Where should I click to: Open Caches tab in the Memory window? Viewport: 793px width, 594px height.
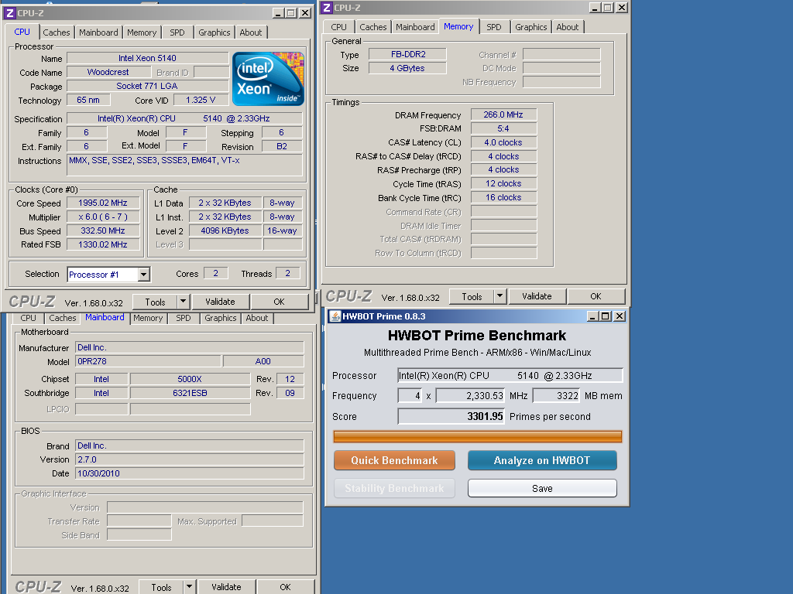(373, 27)
